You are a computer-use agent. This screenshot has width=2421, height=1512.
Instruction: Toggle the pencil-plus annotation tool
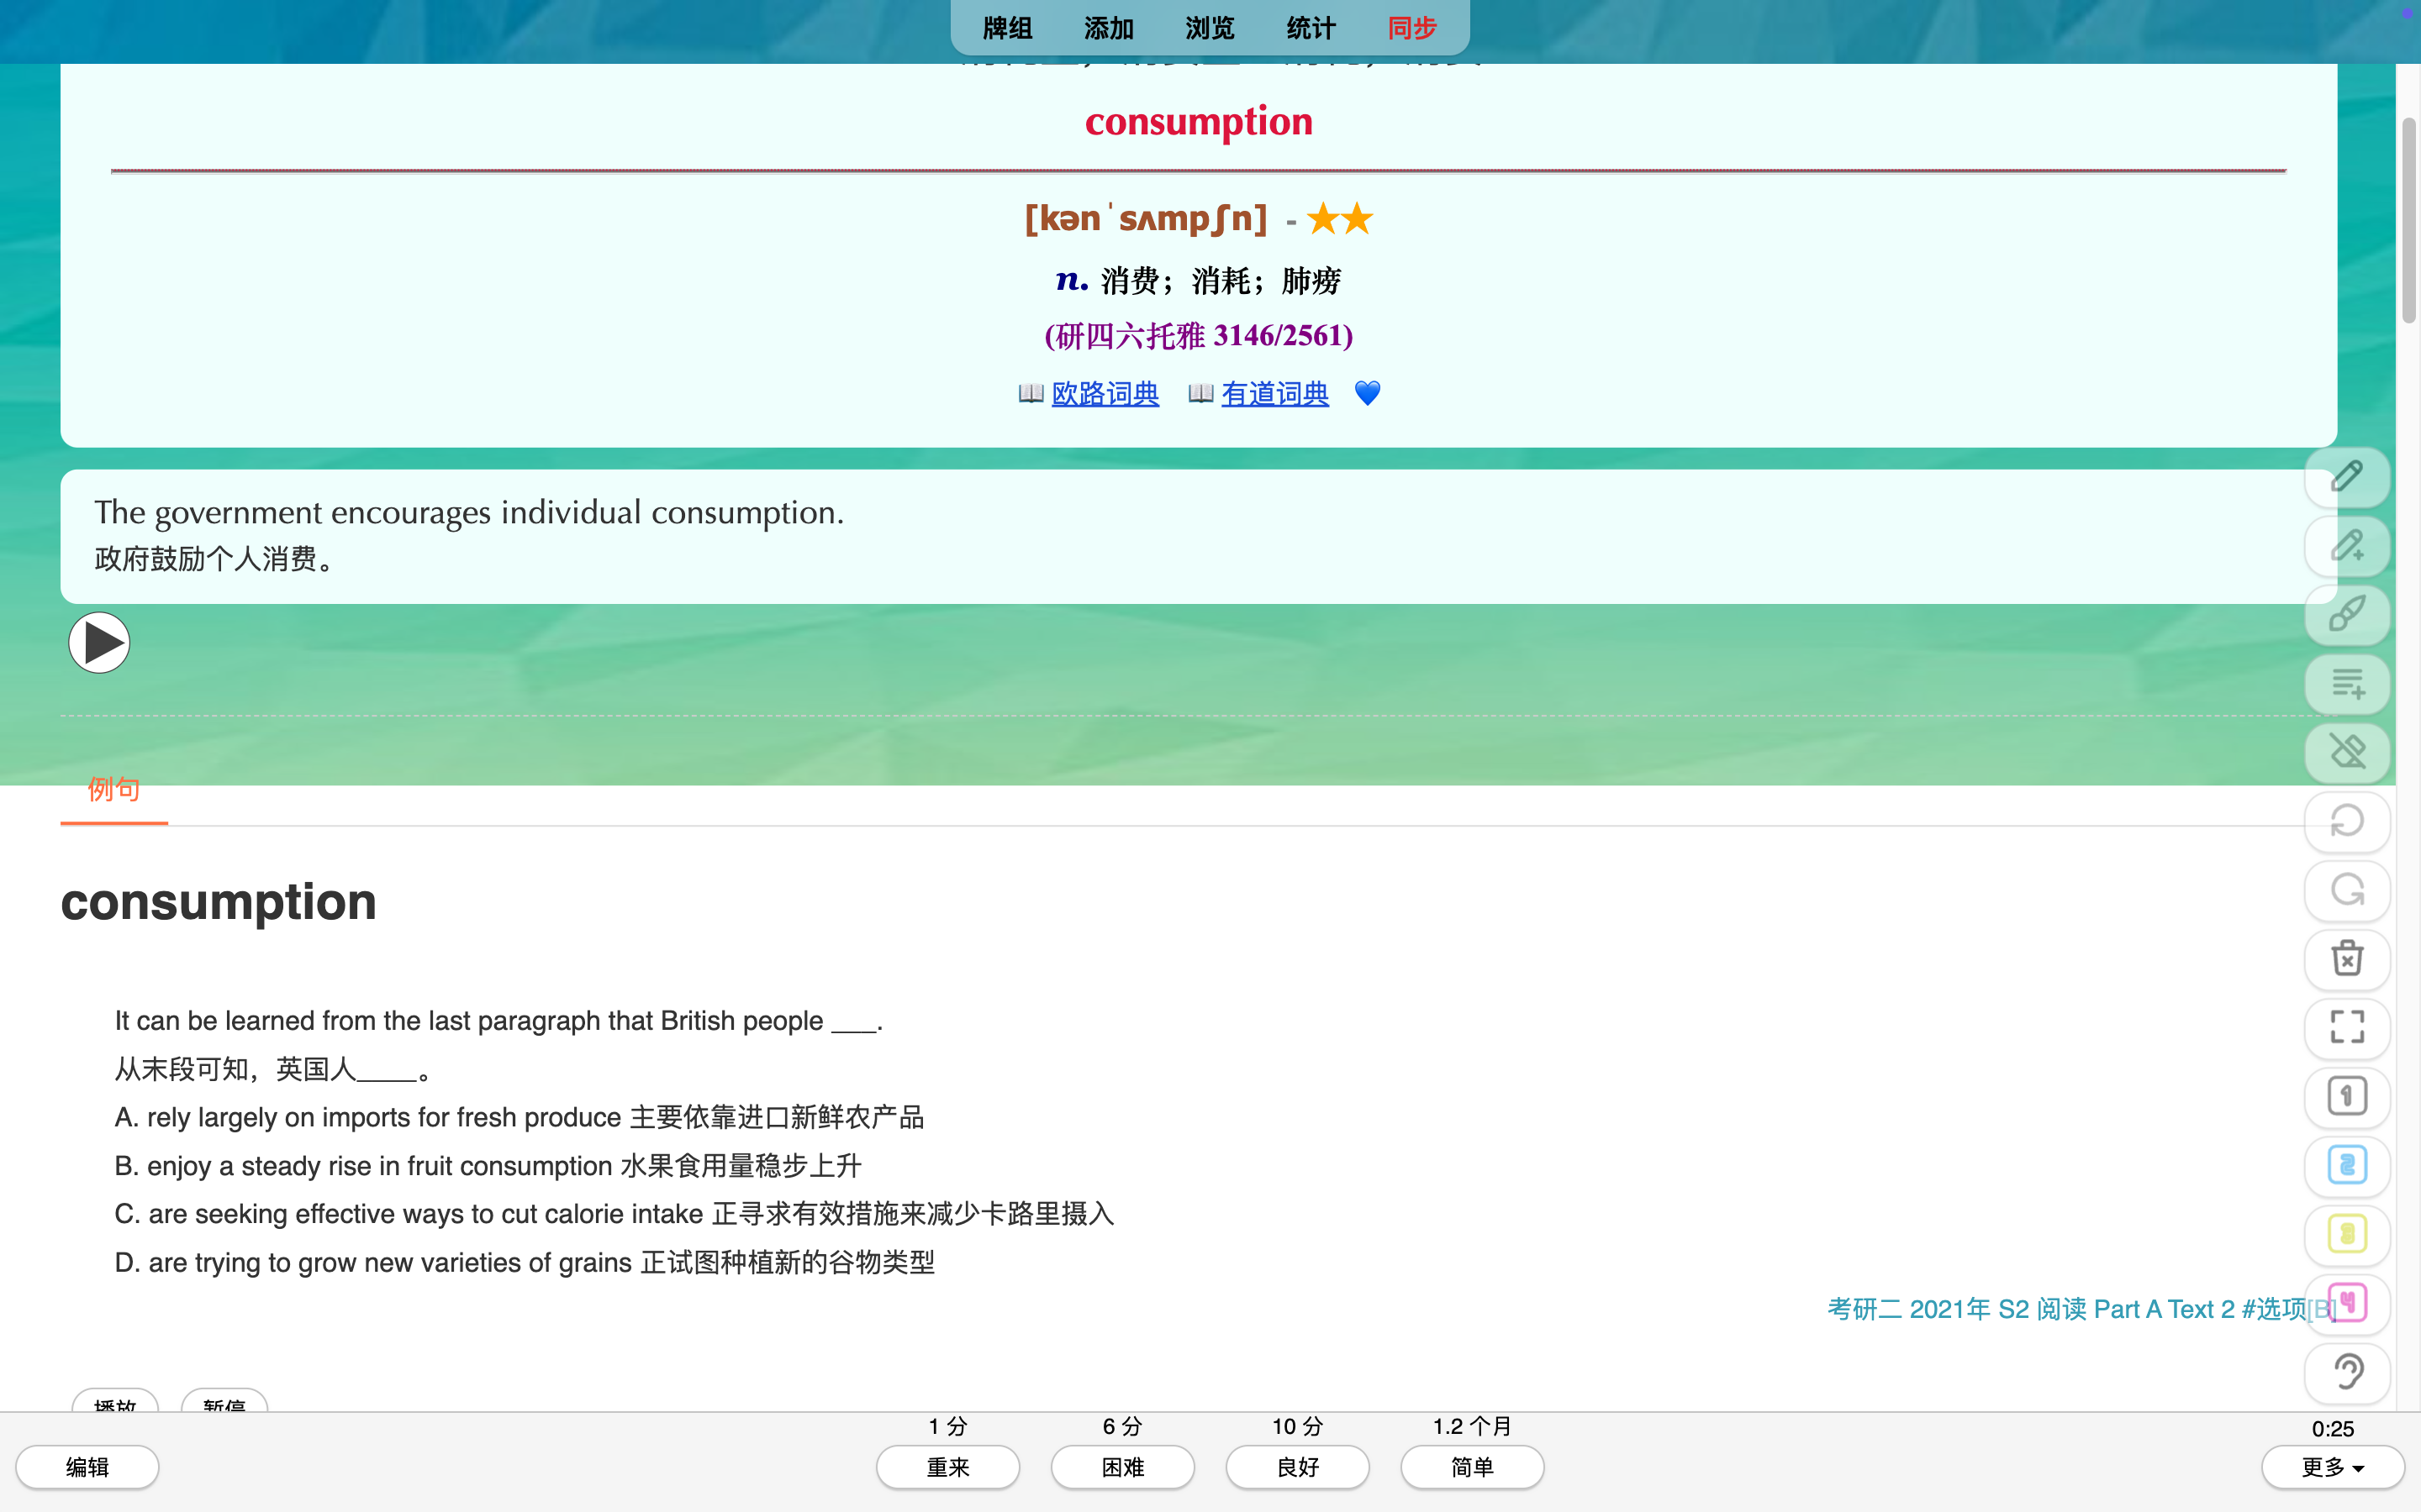(x=2346, y=546)
